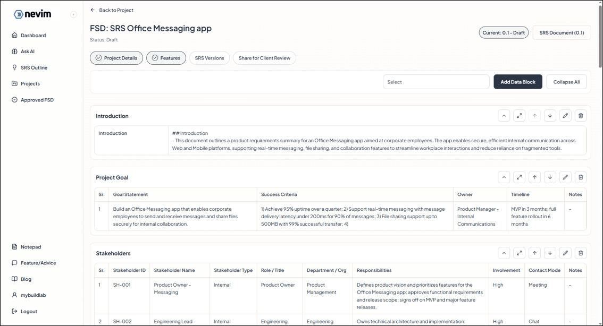Expand the Introduction section to fullscreen
Viewport: 603px width, 326px height.
tap(520, 116)
